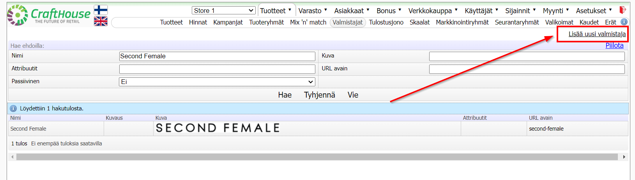This screenshot has height=180, width=635.
Task: Expand the Passiivinen dropdown
Action: point(217,82)
